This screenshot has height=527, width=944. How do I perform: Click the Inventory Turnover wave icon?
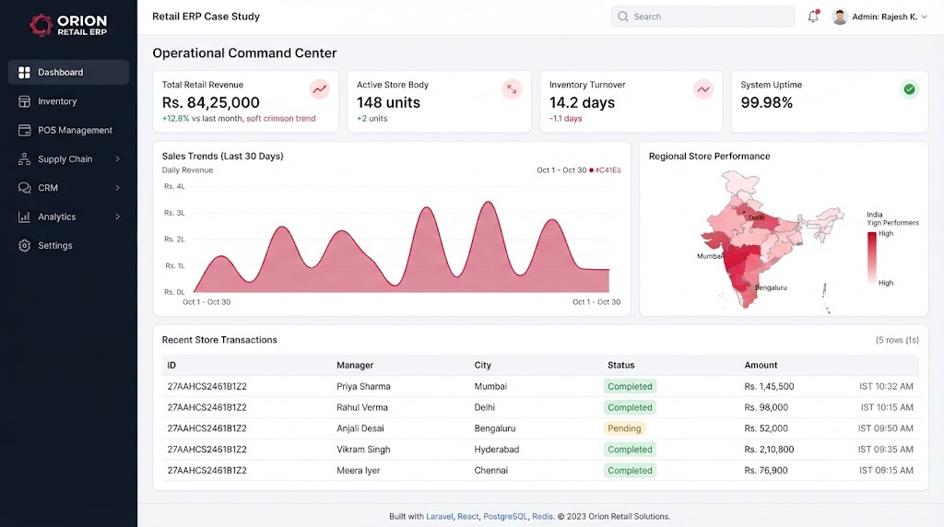703,89
